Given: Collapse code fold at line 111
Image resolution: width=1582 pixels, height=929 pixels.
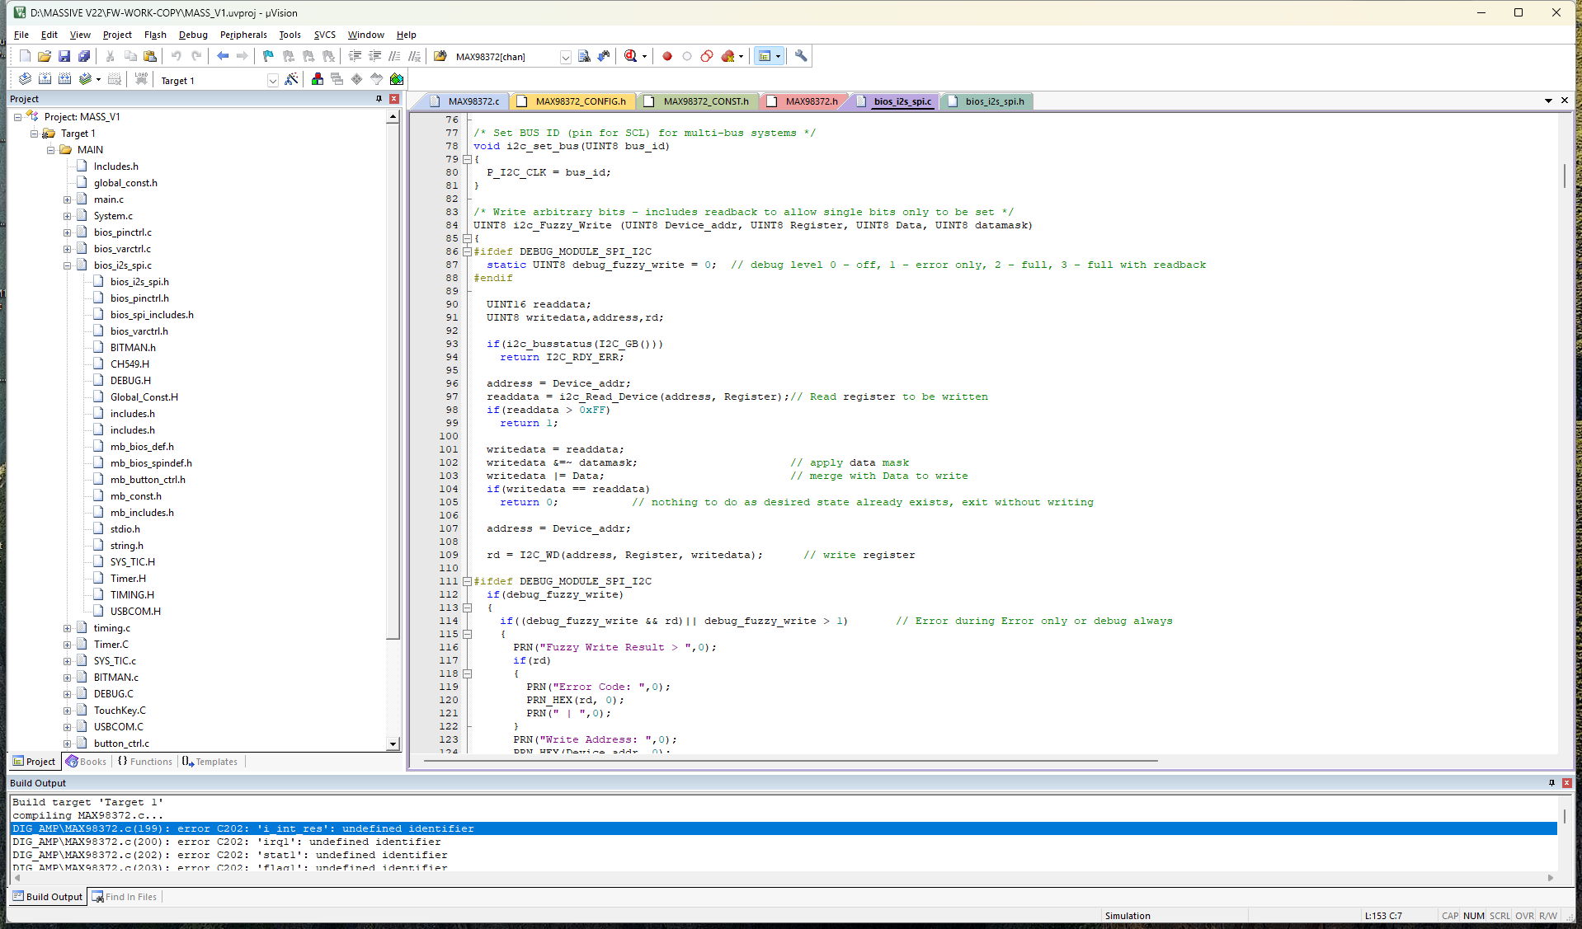Looking at the screenshot, I should pos(467,581).
